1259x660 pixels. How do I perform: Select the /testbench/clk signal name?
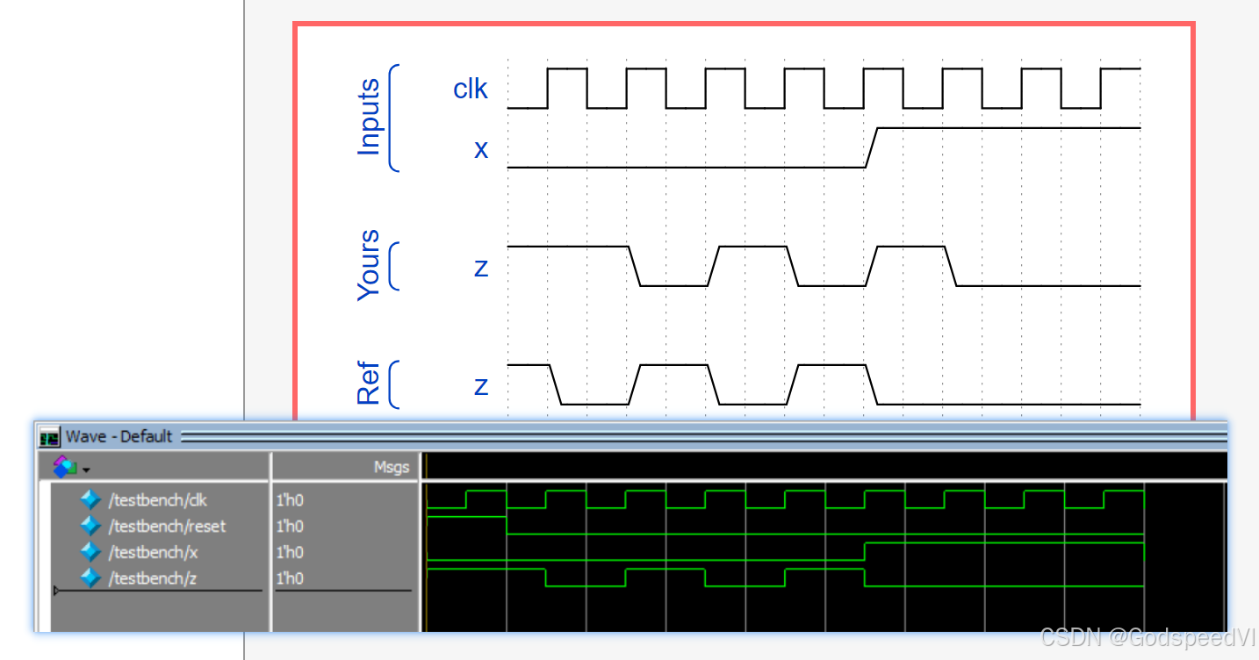pos(155,500)
